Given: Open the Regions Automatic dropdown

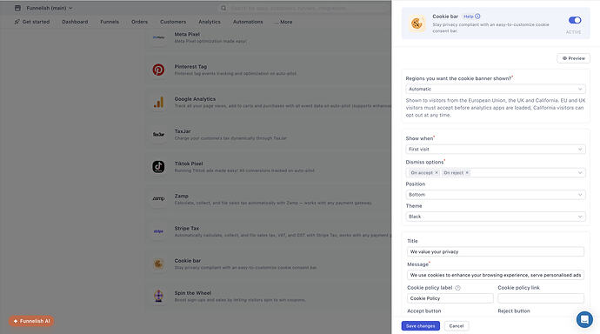Looking at the screenshot, I should [495, 89].
